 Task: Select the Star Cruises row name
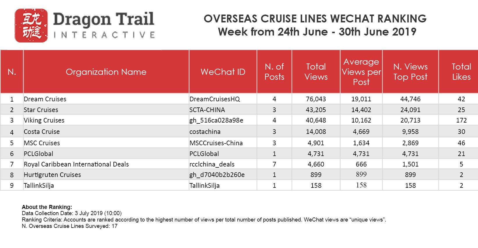(x=41, y=110)
